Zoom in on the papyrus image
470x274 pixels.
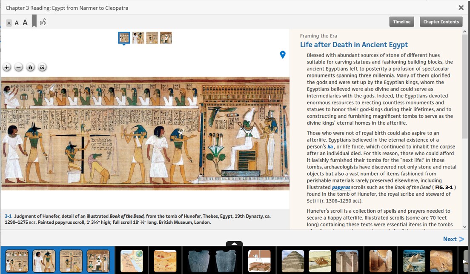click(x=7, y=67)
